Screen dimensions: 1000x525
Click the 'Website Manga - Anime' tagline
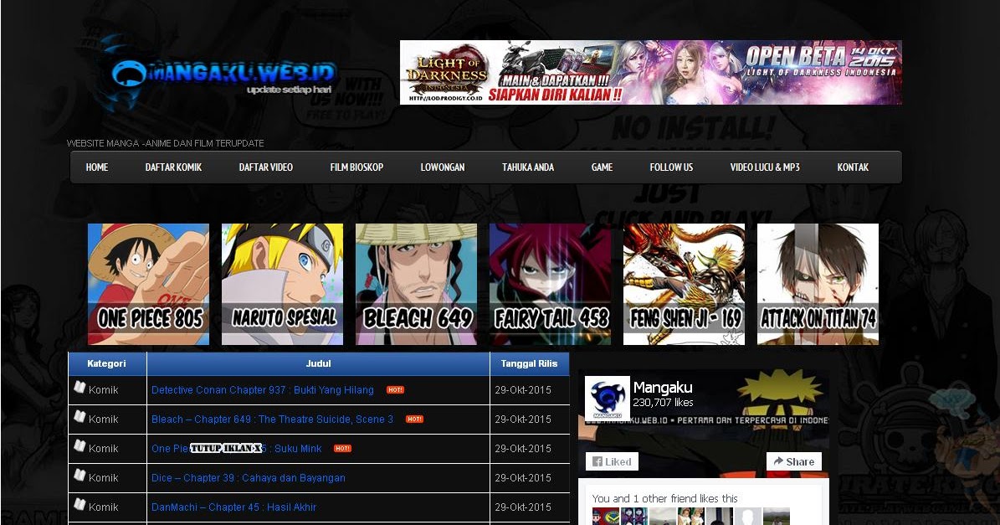(x=165, y=143)
